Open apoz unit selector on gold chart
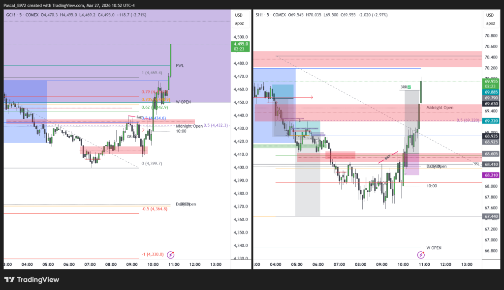This screenshot has width=504, height=290. click(x=239, y=23)
